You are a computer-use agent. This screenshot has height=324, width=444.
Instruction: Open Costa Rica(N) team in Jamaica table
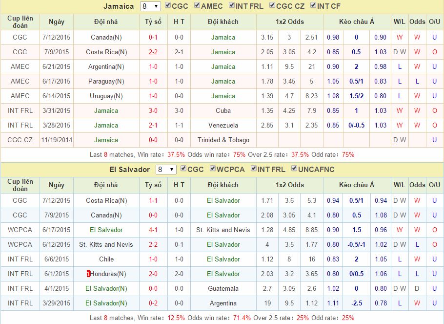[106, 52]
